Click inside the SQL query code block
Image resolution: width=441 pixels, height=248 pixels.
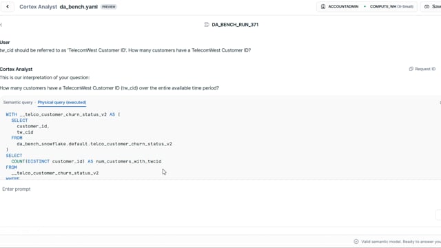(220, 144)
